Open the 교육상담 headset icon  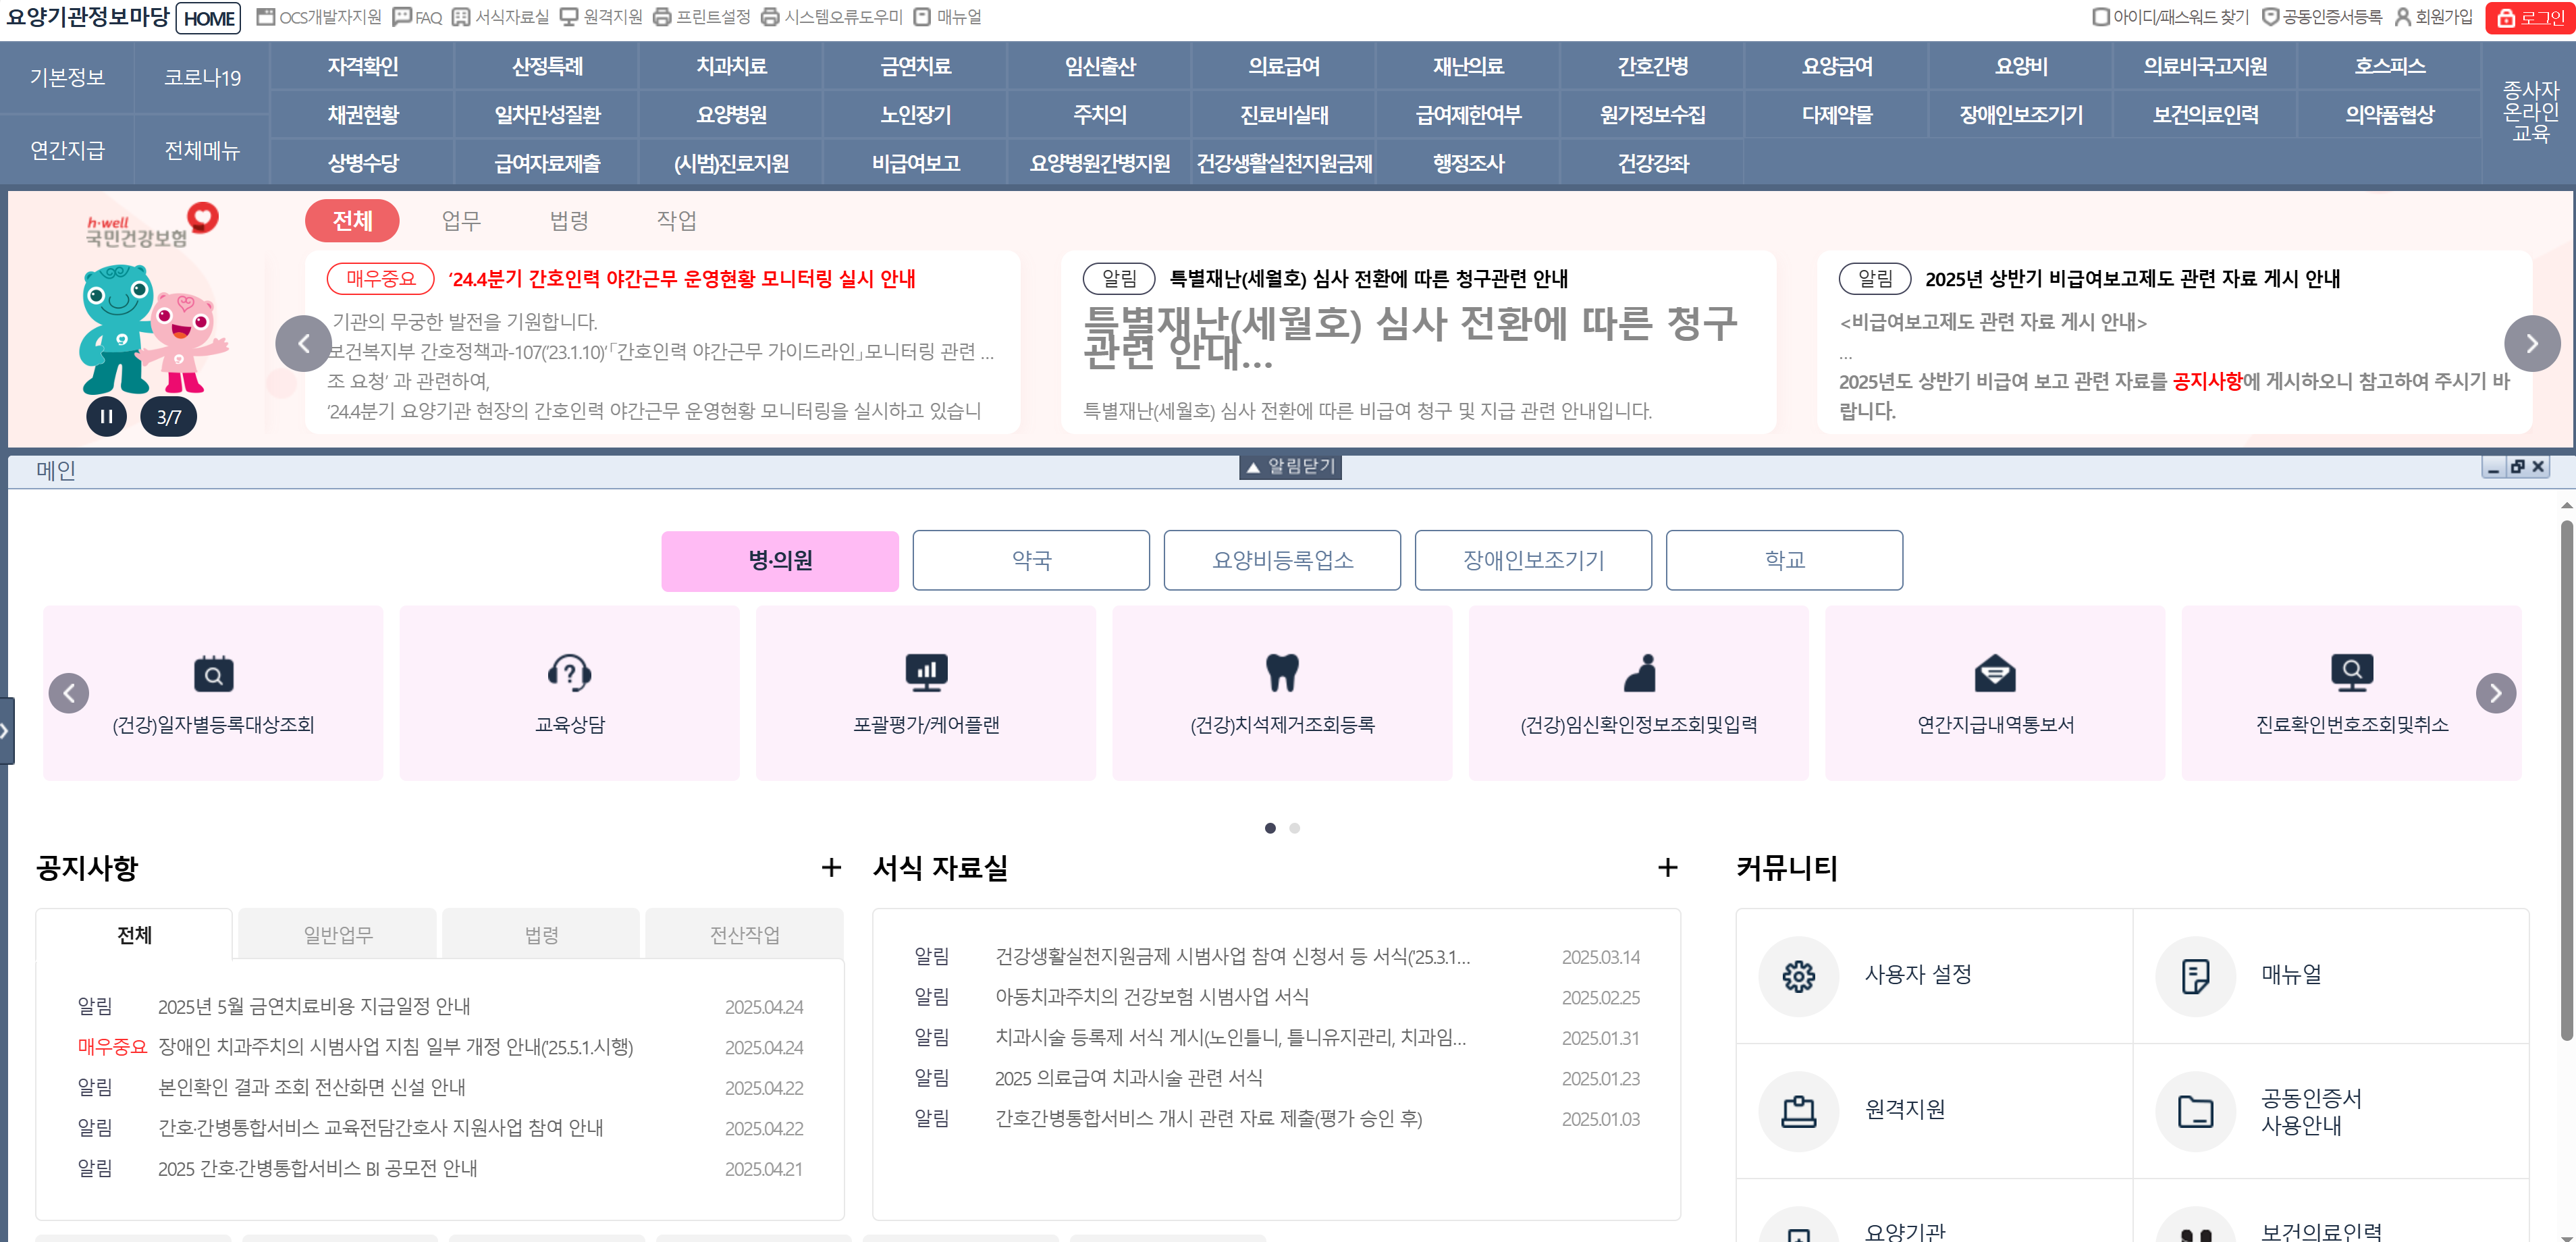pyautogui.click(x=569, y=673)
